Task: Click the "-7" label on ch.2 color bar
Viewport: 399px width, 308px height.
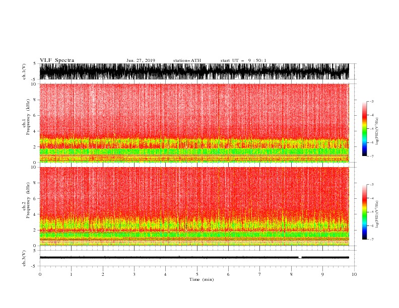Action: 371,239
